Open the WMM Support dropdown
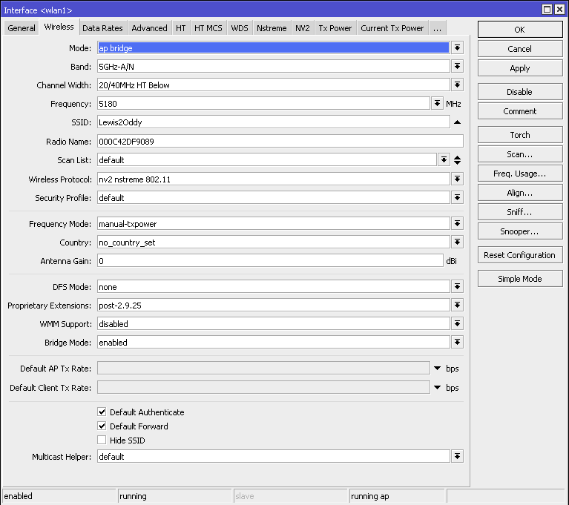 point(457,323)
